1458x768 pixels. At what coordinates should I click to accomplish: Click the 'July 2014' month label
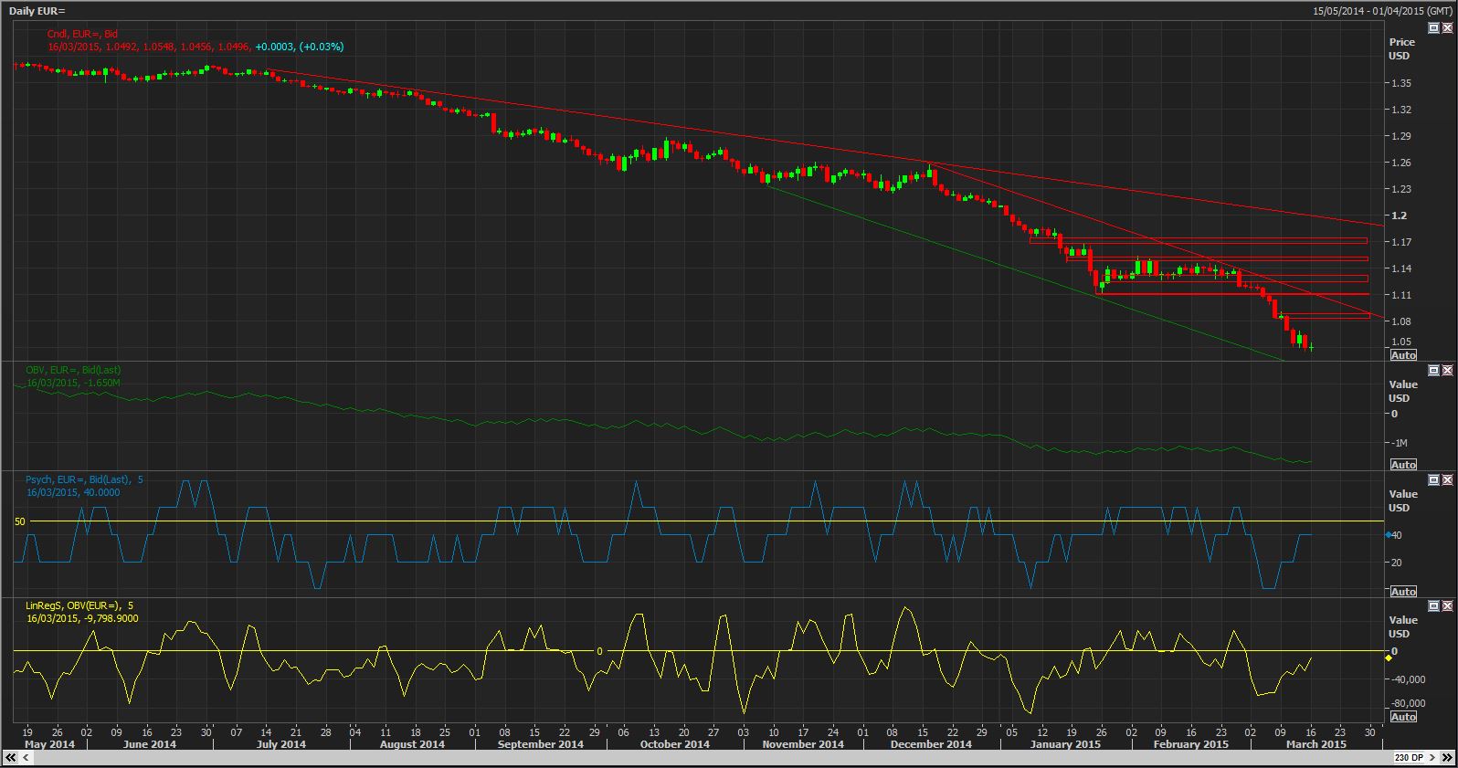tap(280, 744)
